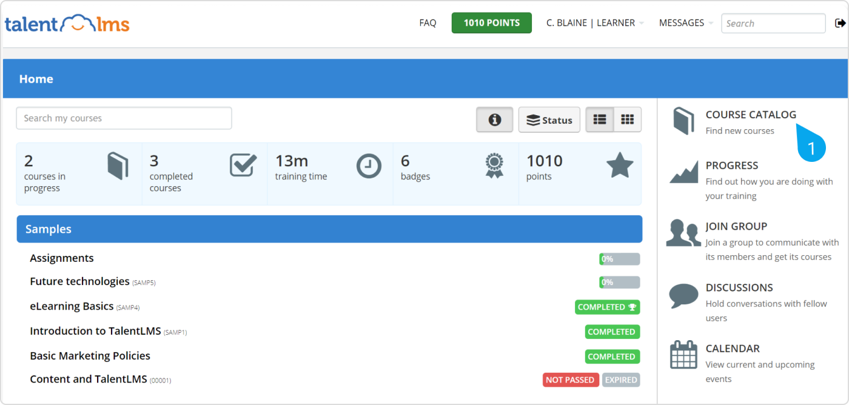
Task: Click the View current and upcoming events text
Action: [x=760, y=372]
